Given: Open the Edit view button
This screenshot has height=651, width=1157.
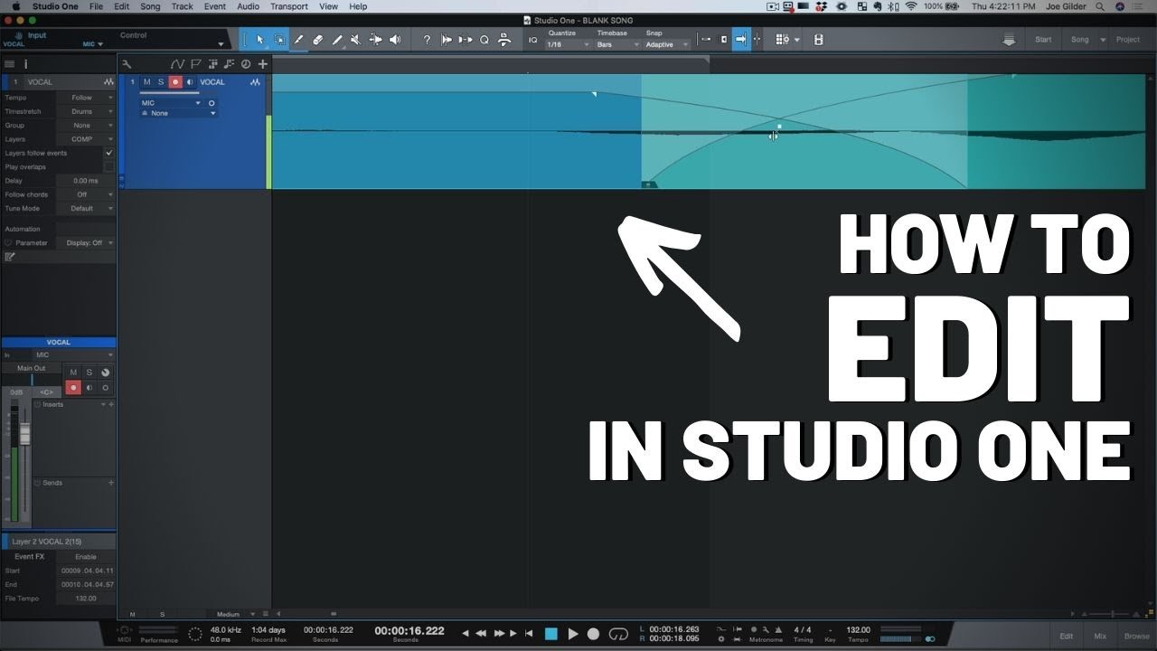Looking at the screenshot, I should click(1067, 636).
